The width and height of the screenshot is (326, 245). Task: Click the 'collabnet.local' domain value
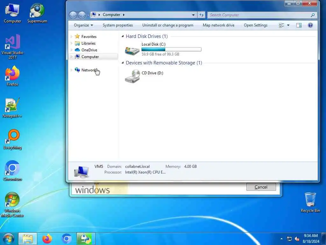point(137,167)
